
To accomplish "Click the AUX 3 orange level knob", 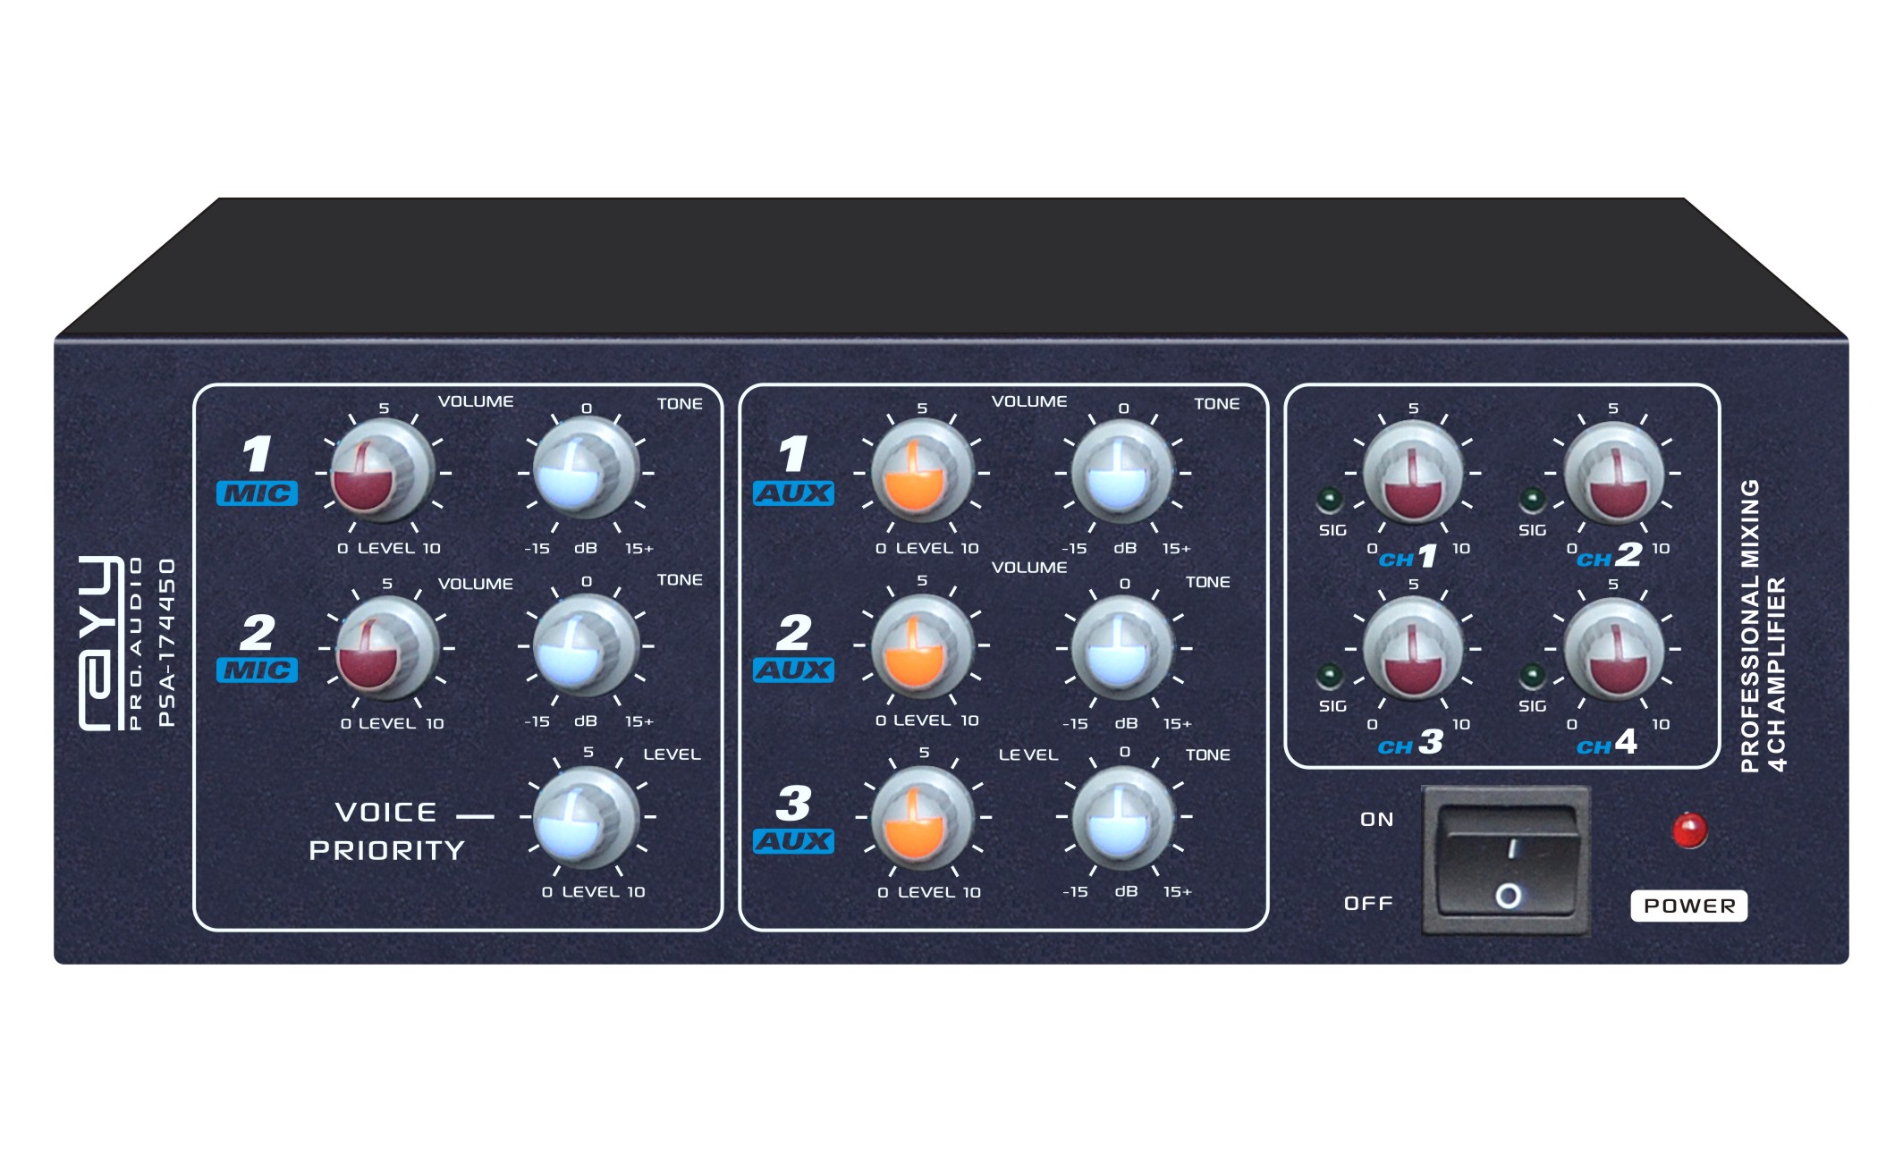I will tap(922, 817).
